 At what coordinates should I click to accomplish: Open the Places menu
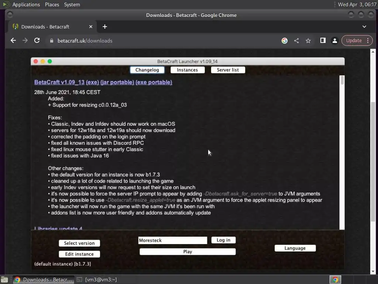[52, 4]
